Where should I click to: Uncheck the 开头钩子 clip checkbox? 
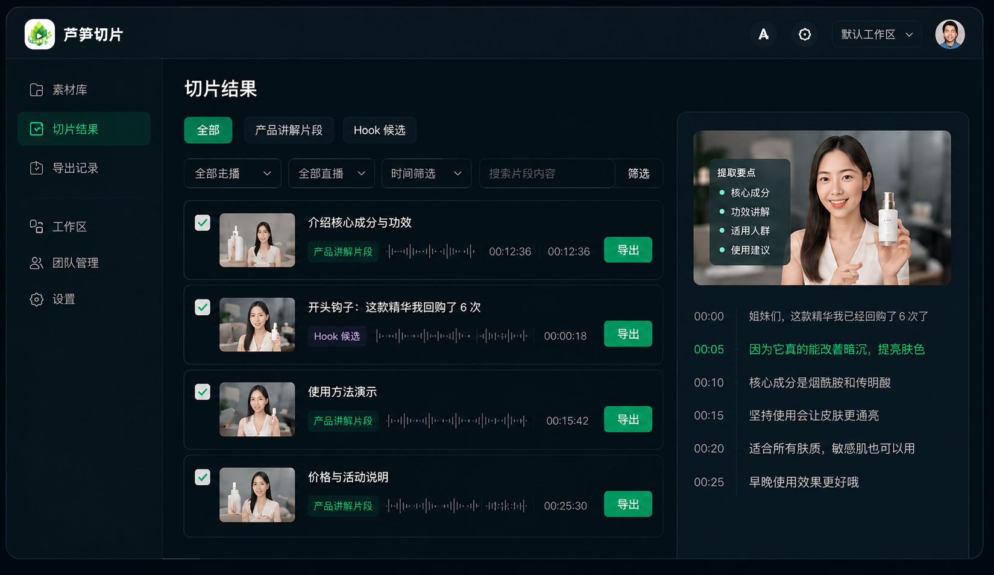point(203,307)
